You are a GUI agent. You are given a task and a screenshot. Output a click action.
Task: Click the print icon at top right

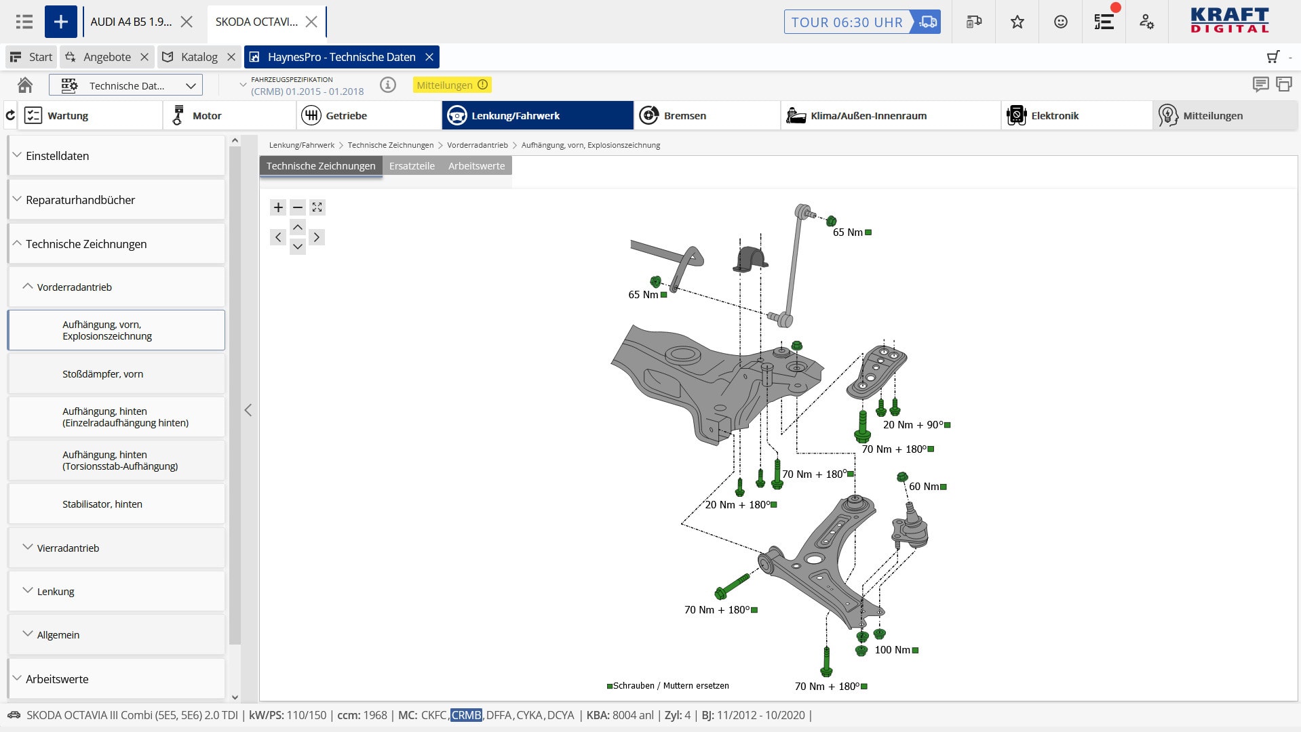pyautogui.click(x=1283, y=85)
